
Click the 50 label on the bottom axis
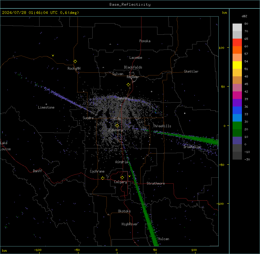(155, 250)
